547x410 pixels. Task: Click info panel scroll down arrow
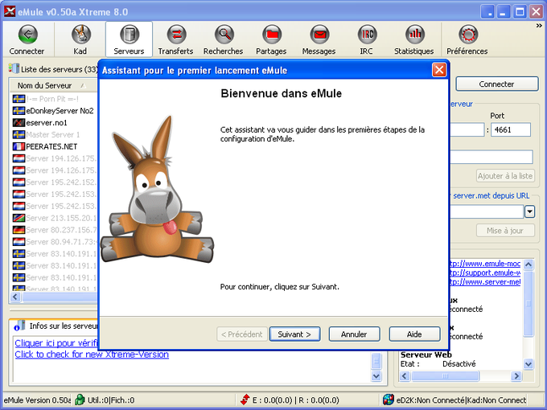pos(528,364)
